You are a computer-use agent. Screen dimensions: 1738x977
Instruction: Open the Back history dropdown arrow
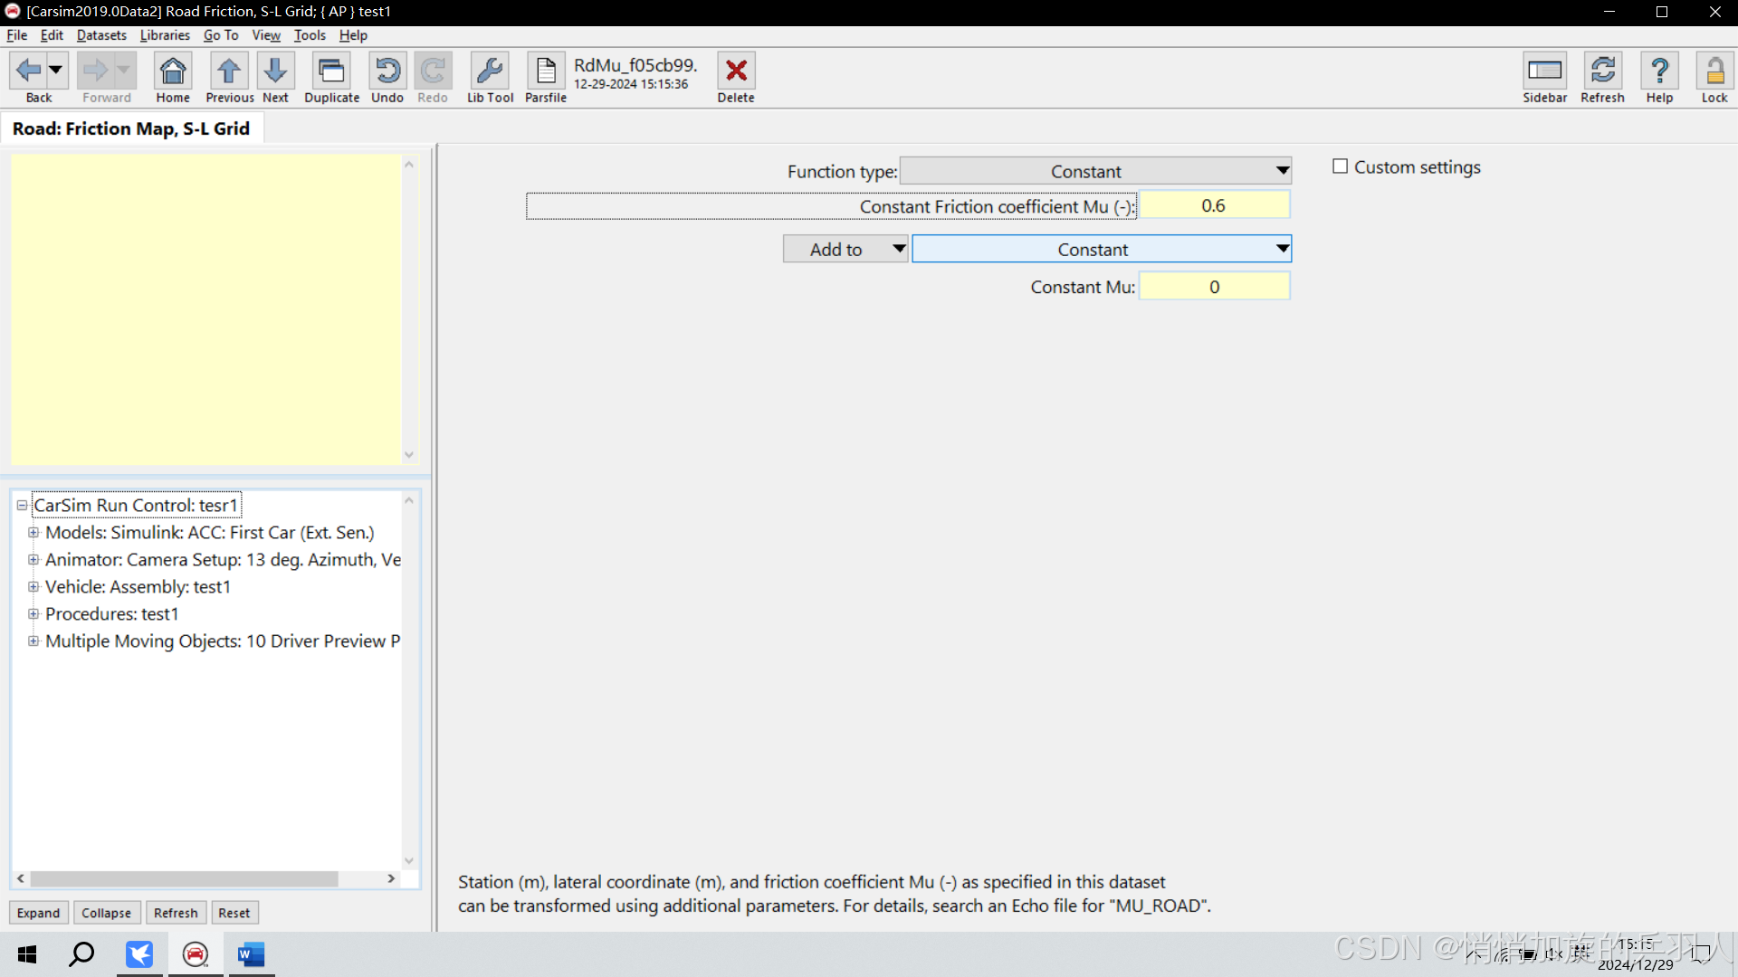(x=56, y=70)
